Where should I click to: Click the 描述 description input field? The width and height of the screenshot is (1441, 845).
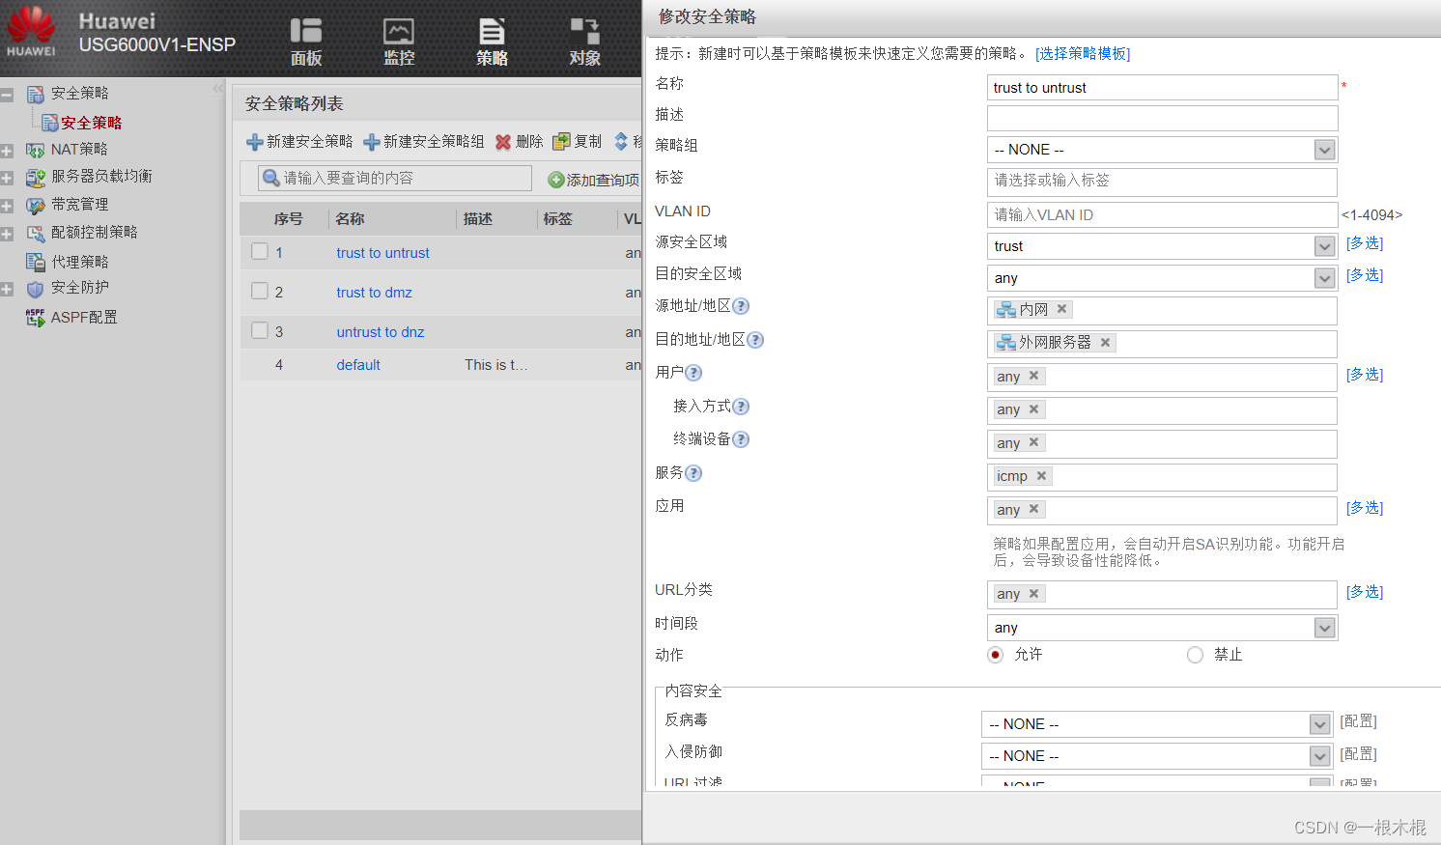coord(1162,118)
